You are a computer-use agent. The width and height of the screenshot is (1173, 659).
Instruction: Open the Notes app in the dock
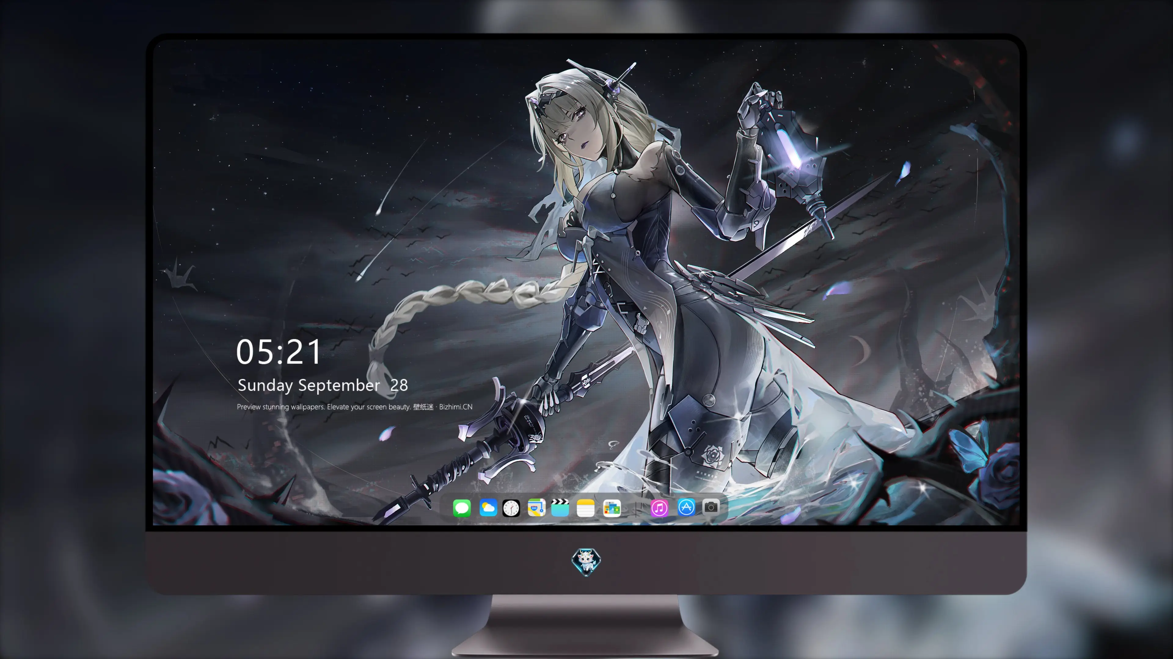point(586,508)
